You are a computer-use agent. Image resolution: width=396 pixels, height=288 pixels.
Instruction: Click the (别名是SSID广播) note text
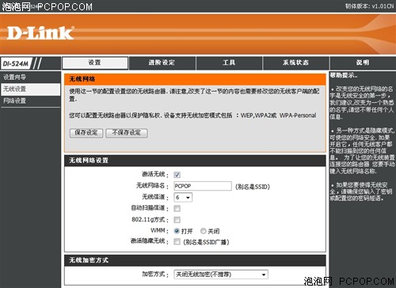click(206, 242)
